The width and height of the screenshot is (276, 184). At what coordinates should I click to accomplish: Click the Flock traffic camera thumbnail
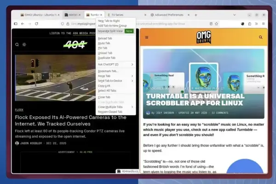coord(55,78)
